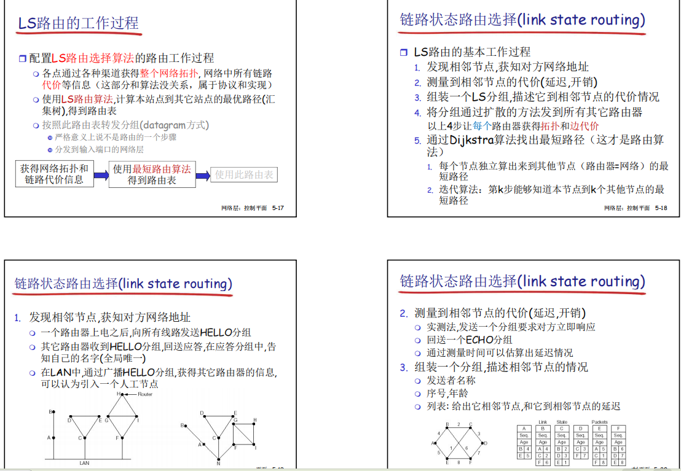Click the "Packets" label above packet tables
681x471 pixels.
click(599, 422)
